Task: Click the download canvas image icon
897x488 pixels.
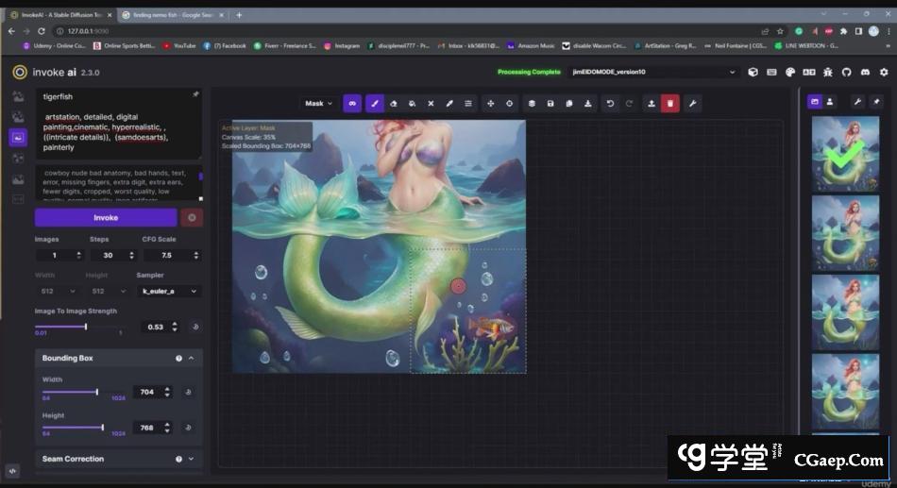Action: (x=588, y=104)
